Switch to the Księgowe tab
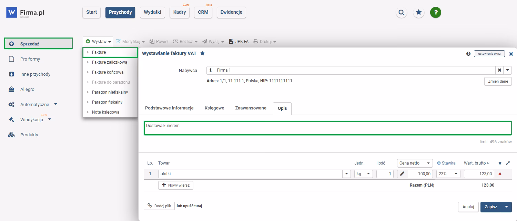The width and height of the screenshot is (517, 221). pyautogui.click(x=214, y=108)
